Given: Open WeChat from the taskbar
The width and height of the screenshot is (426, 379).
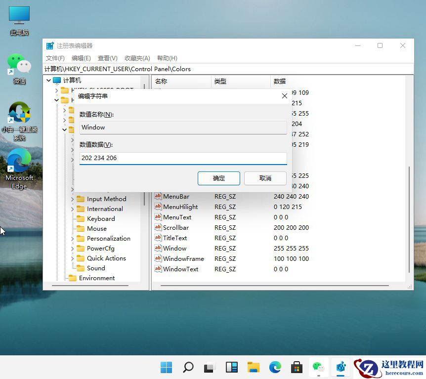Looking at the screenshot, I should pyautogui.click(x=318, y=368).
